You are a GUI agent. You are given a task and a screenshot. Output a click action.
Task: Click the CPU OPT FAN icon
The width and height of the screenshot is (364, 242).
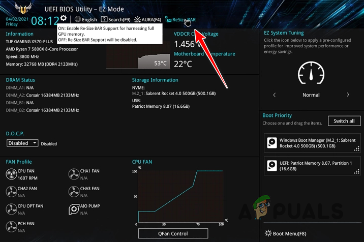click(x=11, y=209)
